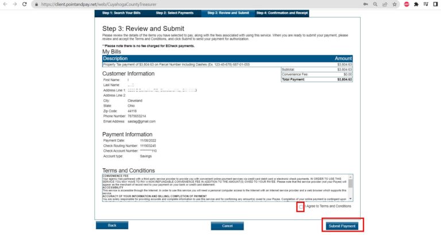Click the zoom magnifier icon in the address bar
Image resolution: width=441 pixels, height=235 pixels.
click(375, 4)
